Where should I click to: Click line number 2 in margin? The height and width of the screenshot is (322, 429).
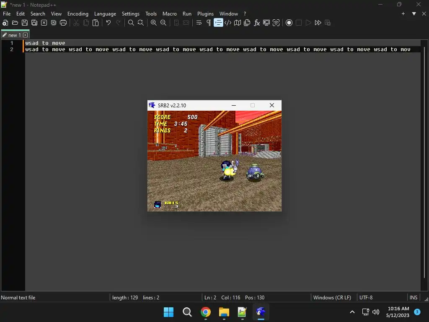click(12, 49)
